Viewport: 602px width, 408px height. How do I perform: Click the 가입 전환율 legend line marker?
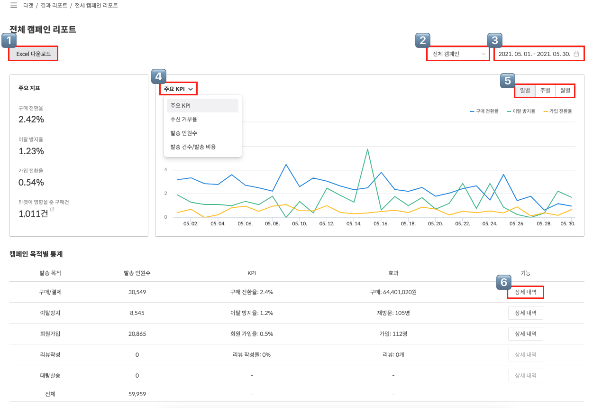pyautogui.click(x=546, y=111)
